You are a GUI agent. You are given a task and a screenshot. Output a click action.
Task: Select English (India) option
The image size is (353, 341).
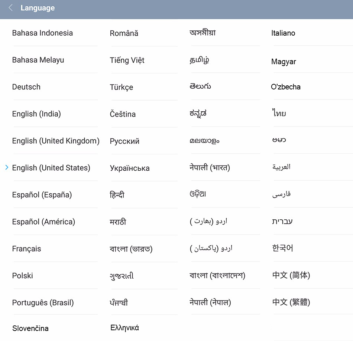(36, 114)
